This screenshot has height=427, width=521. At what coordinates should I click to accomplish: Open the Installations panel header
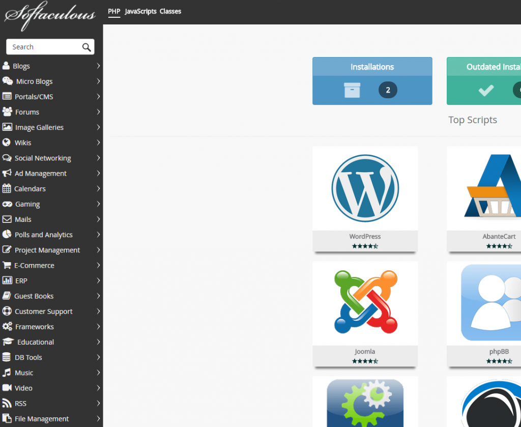tap(372, 67)
